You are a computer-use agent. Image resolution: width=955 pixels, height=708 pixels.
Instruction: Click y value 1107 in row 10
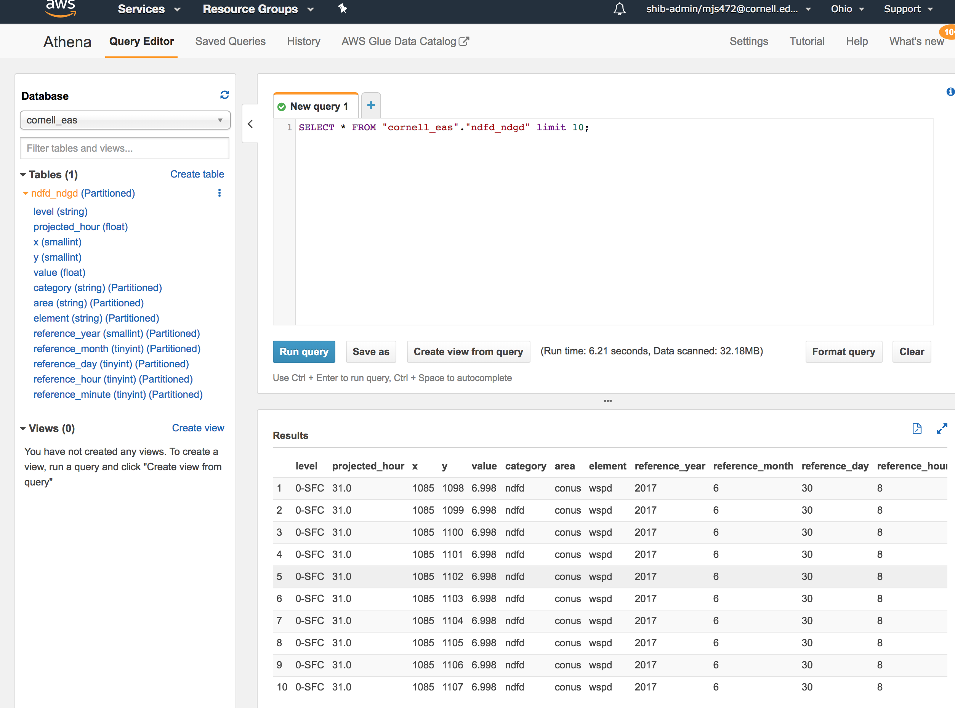[x=453, y=687]
